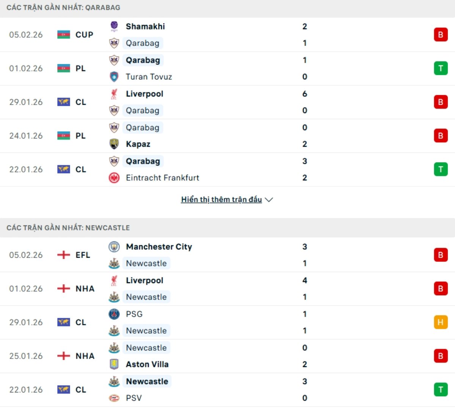
Task: Click the Aston Villa badge
Action: 114,364
